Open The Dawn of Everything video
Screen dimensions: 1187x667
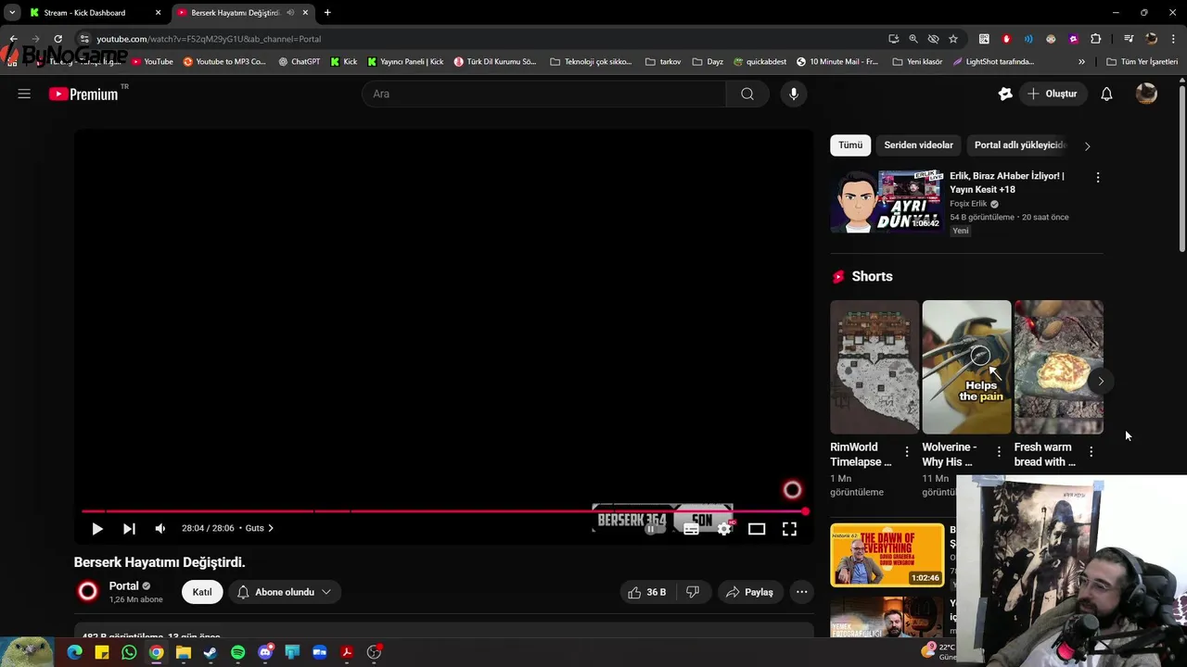coord(887,555)
